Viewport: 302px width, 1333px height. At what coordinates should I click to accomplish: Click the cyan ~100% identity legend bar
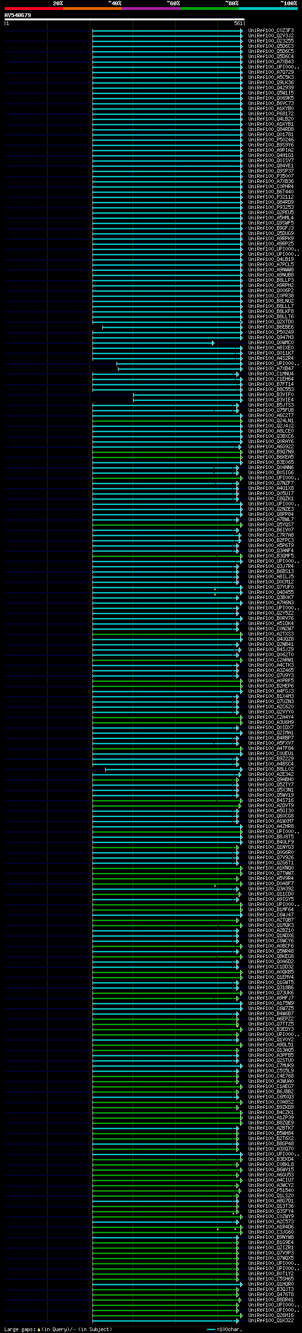[268, 9]
